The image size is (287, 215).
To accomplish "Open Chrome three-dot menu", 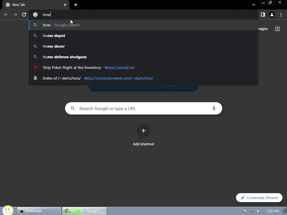I will (281, 15).
